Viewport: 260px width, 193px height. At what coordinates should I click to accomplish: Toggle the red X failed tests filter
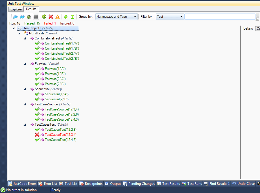pyautogui.click(x=51, y=17)
